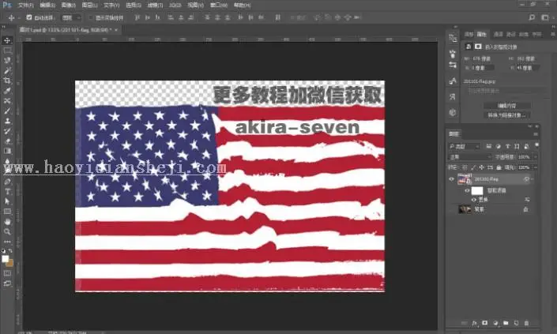Select the History Brush tool
557x334 pixels.
tap(7, 131)
